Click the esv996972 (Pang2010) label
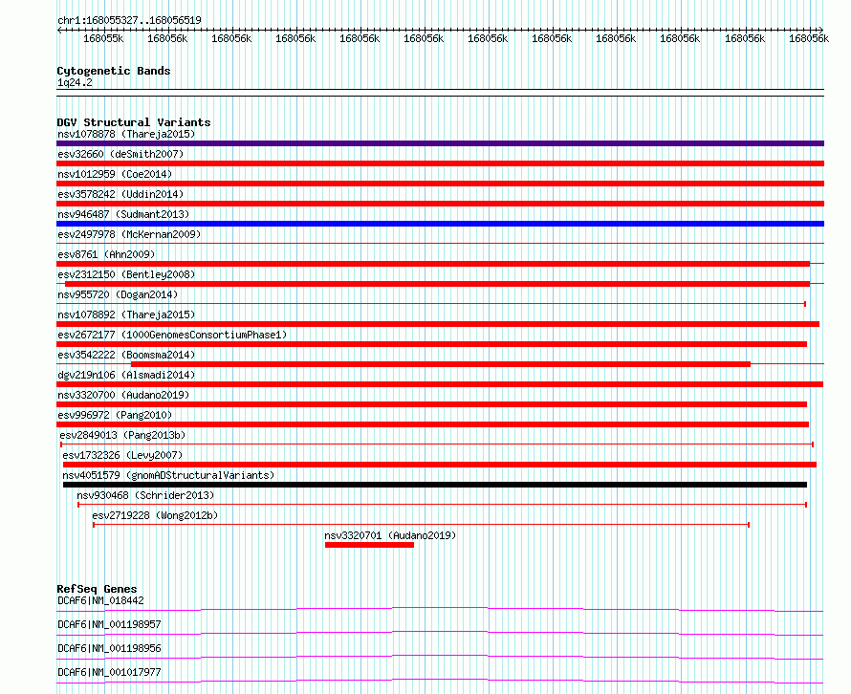 [x=115, y=415]
